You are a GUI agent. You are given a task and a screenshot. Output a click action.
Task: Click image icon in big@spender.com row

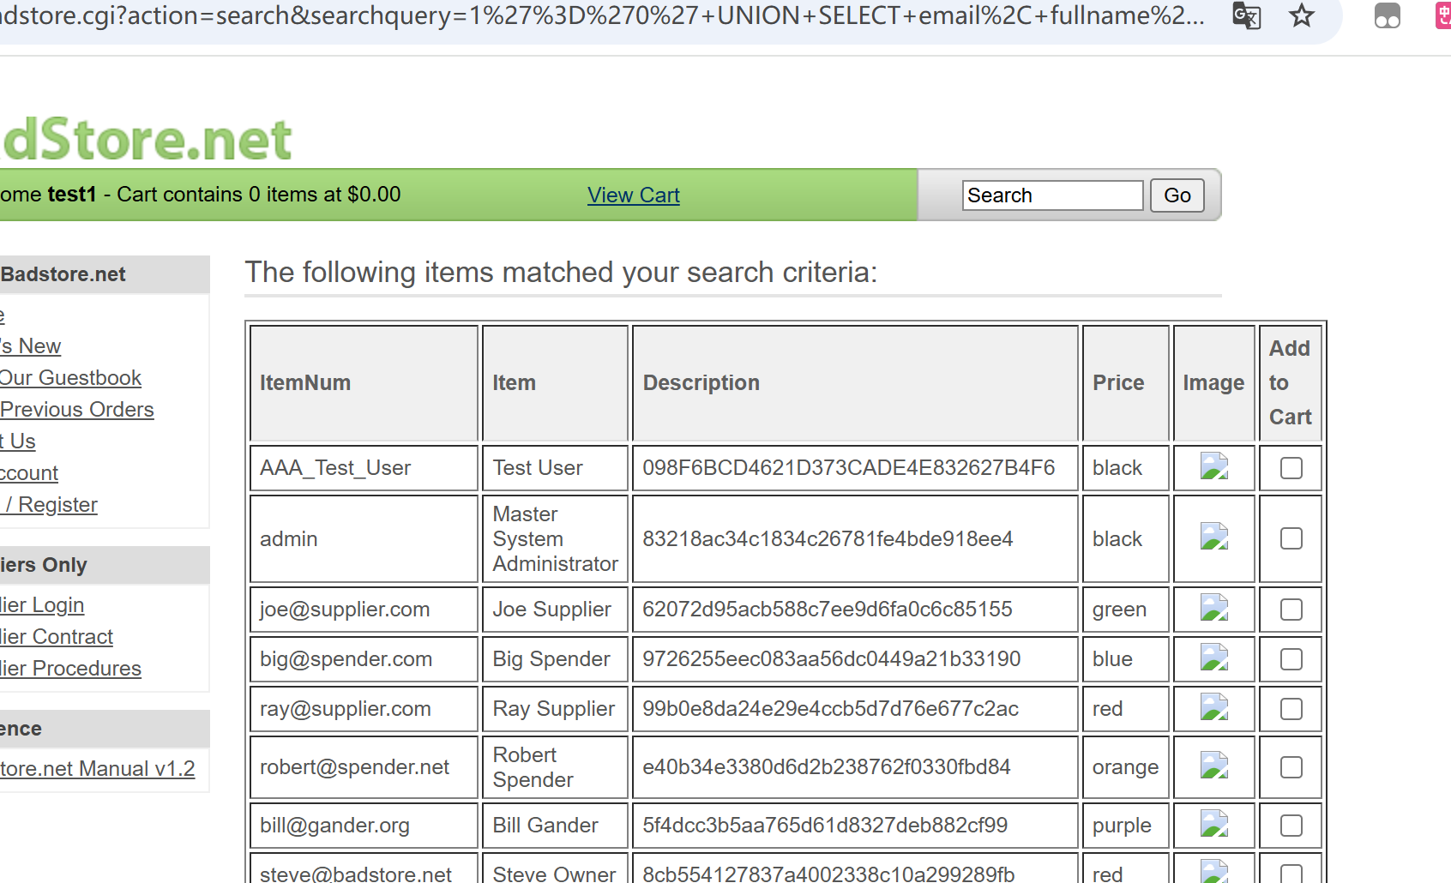pyautogui.click(x=1213, y=659)
